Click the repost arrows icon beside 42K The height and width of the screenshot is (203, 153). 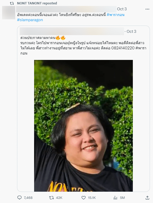click(51, 198)
